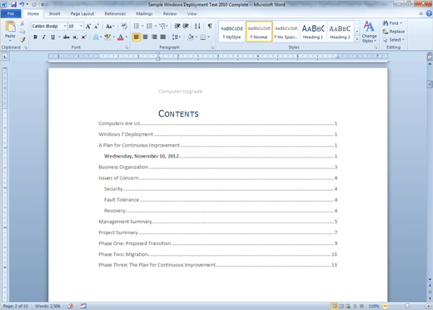
Task: Click Page: 2 of 15 indicator
Action: (x=16, y=306)
